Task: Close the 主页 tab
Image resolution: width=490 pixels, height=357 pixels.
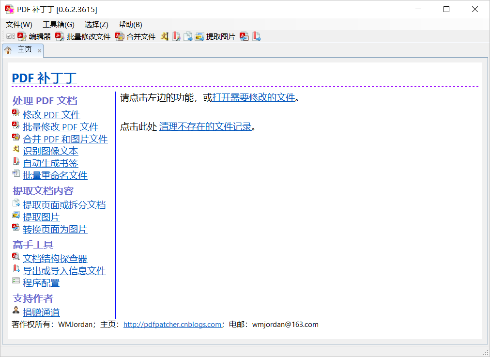Action: (39, 50)
